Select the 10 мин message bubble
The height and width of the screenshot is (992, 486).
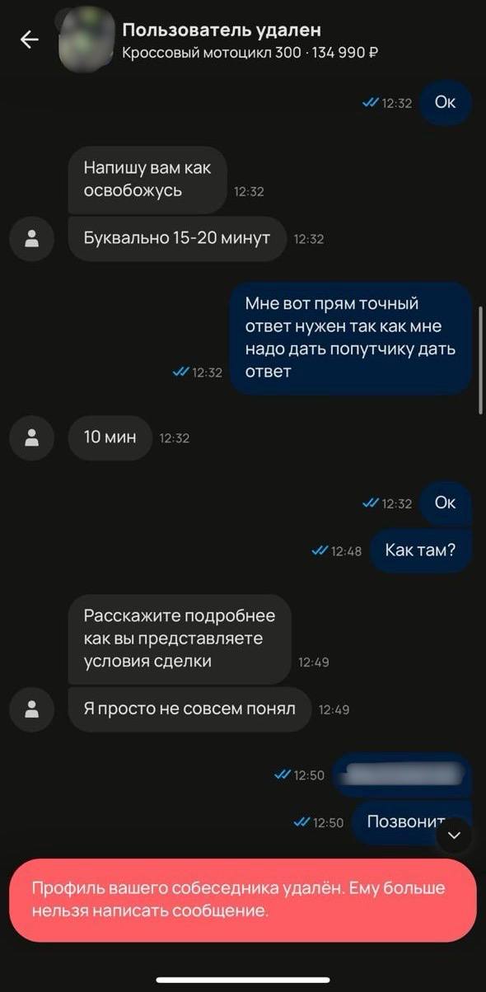point(110,438)
